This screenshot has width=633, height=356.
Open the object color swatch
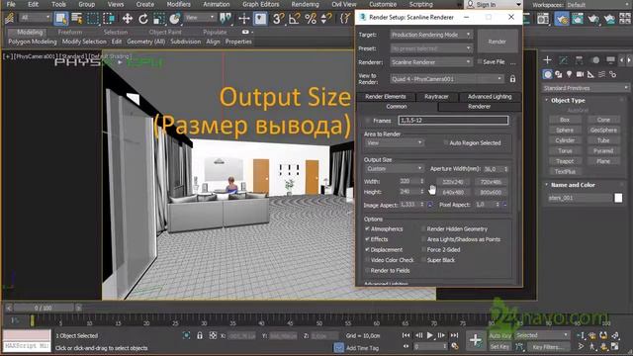point(618,198)
